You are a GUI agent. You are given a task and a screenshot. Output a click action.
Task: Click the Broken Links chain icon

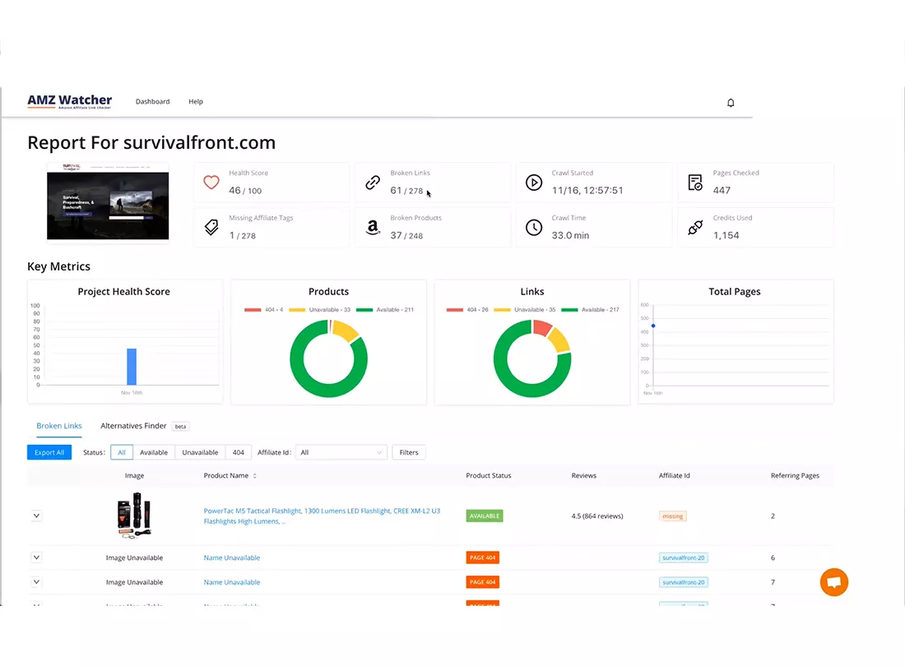373,183
